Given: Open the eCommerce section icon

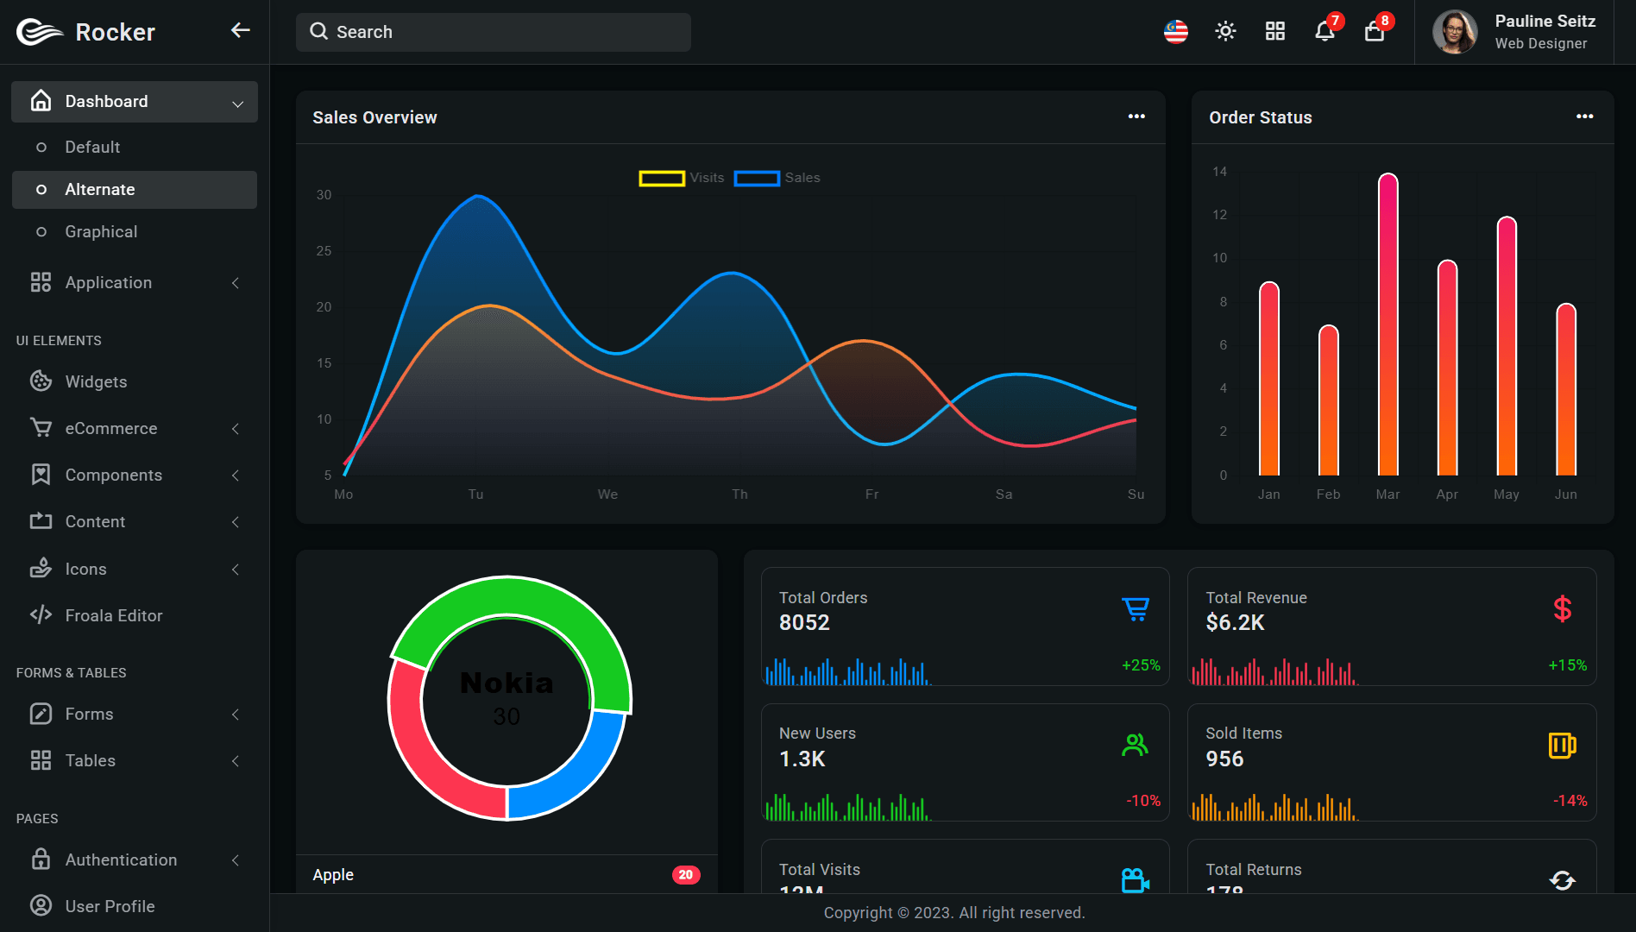Looking at the screenshot, I should 41,428.
